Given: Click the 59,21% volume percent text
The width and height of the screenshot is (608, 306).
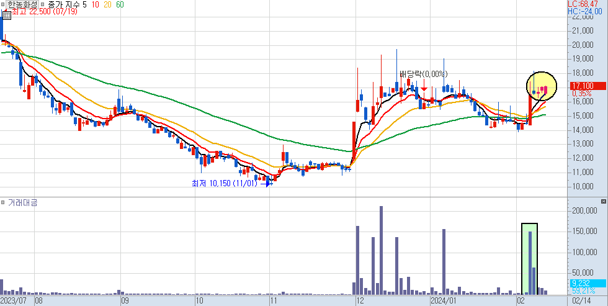Looking at the screenshot, I should (584, 290).
